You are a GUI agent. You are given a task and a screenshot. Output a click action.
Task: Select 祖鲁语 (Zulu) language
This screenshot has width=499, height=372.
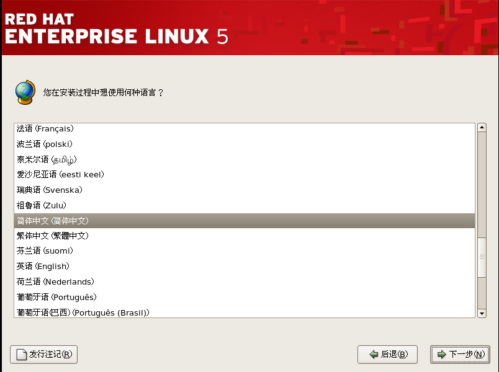coord(245,205)
